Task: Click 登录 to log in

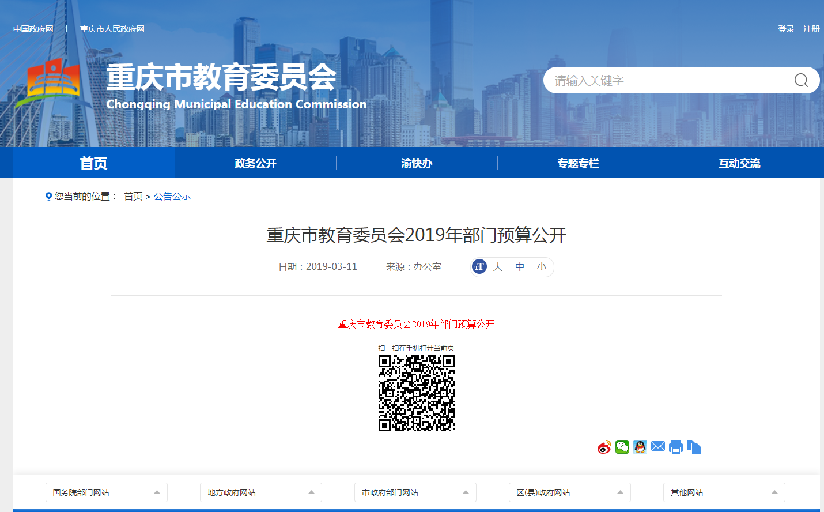Action: click(x=786, y=29)
